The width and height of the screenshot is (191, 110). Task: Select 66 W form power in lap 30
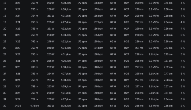pos(113,93)
